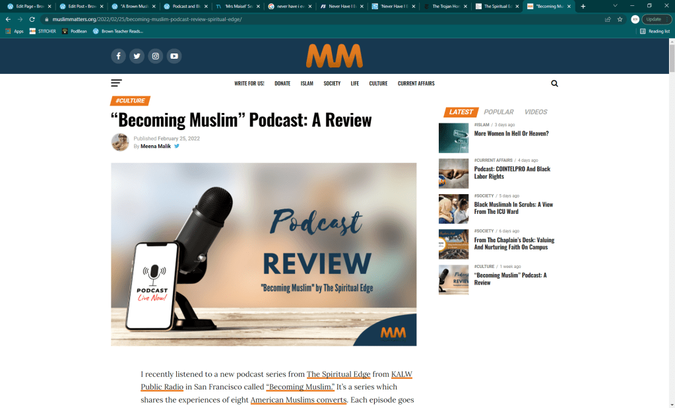Open 'More Women In Hell Or Heaven?' article
The height and width of the screenshot is (408, 675).
[511, 133]
